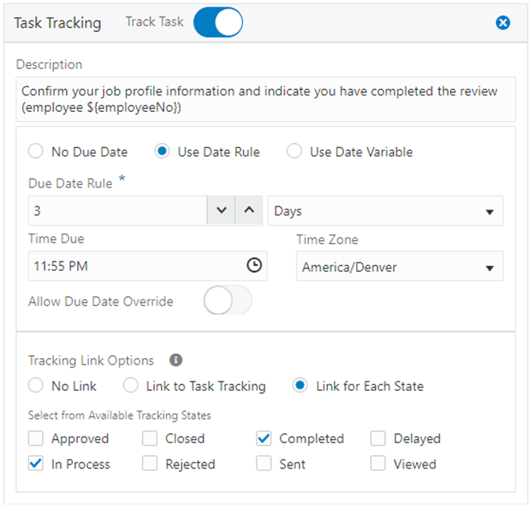The height and width of the screenshot is (506, 529).
Task: Check the Rejected tracking state
Action: pyautogui.click(x=149, y=463)
